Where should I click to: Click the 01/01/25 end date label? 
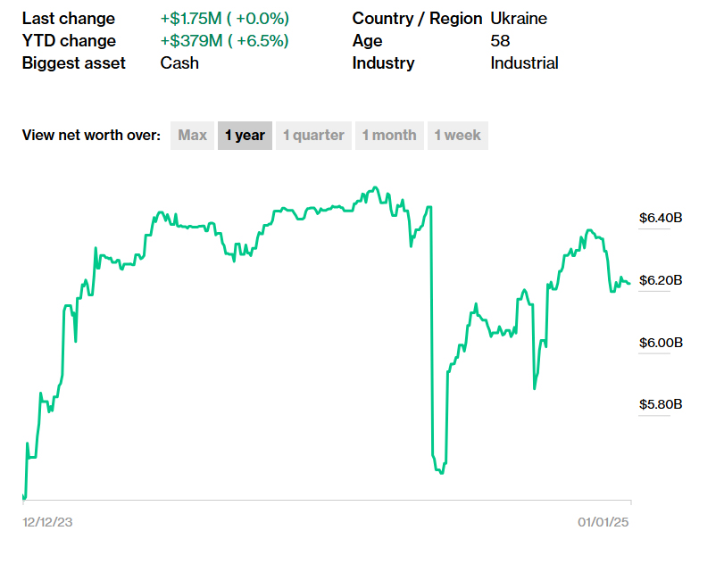point(604,522)
